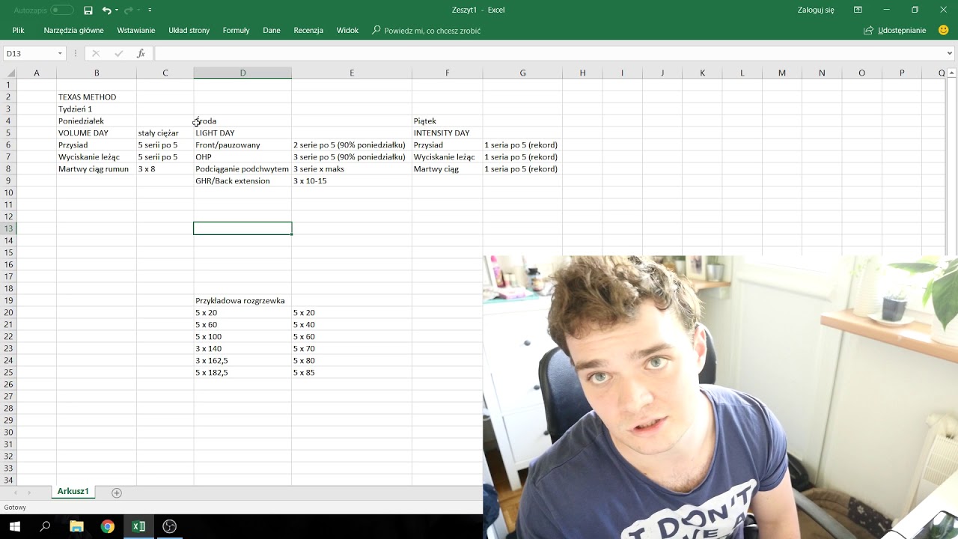Screen dimensions: 958x539
Task: Click the previous sheet navigation arrow
Action: coord(16,493)
